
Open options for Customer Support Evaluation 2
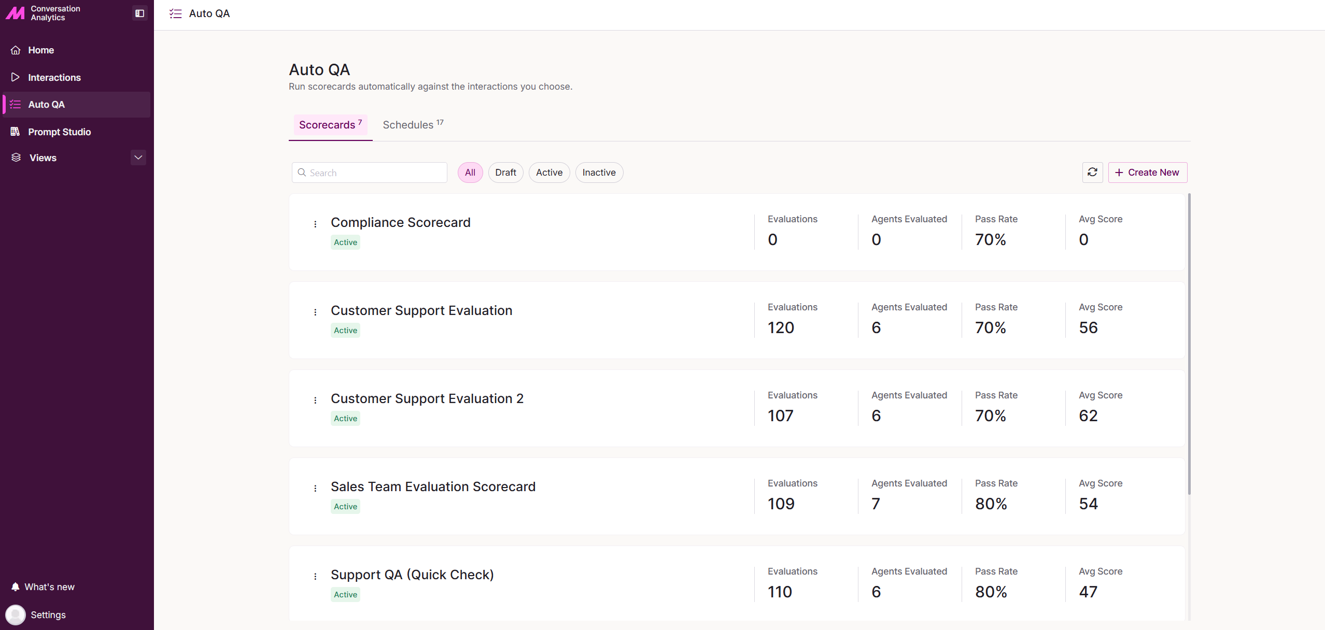click(315, 400)
